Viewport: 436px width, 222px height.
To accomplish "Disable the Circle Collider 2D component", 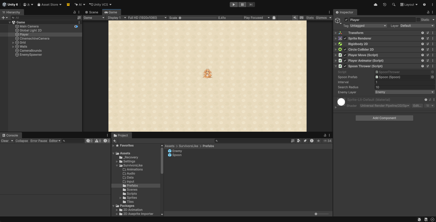I will point(345,49).
